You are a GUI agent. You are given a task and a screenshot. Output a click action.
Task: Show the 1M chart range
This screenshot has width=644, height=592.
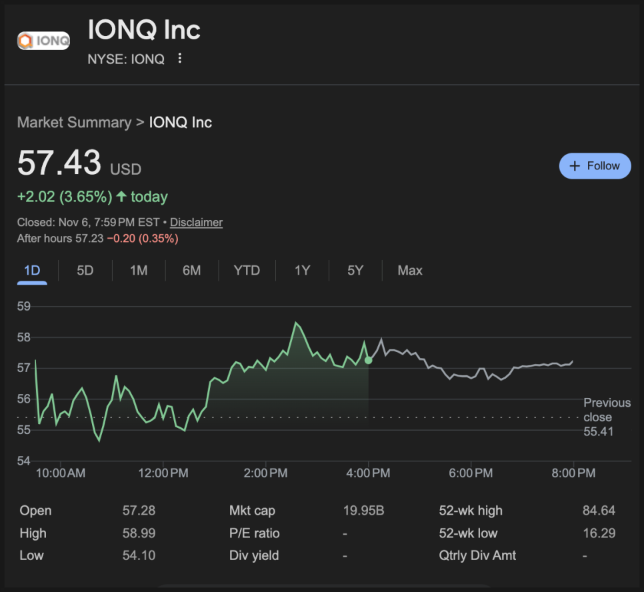coord(139,271)
